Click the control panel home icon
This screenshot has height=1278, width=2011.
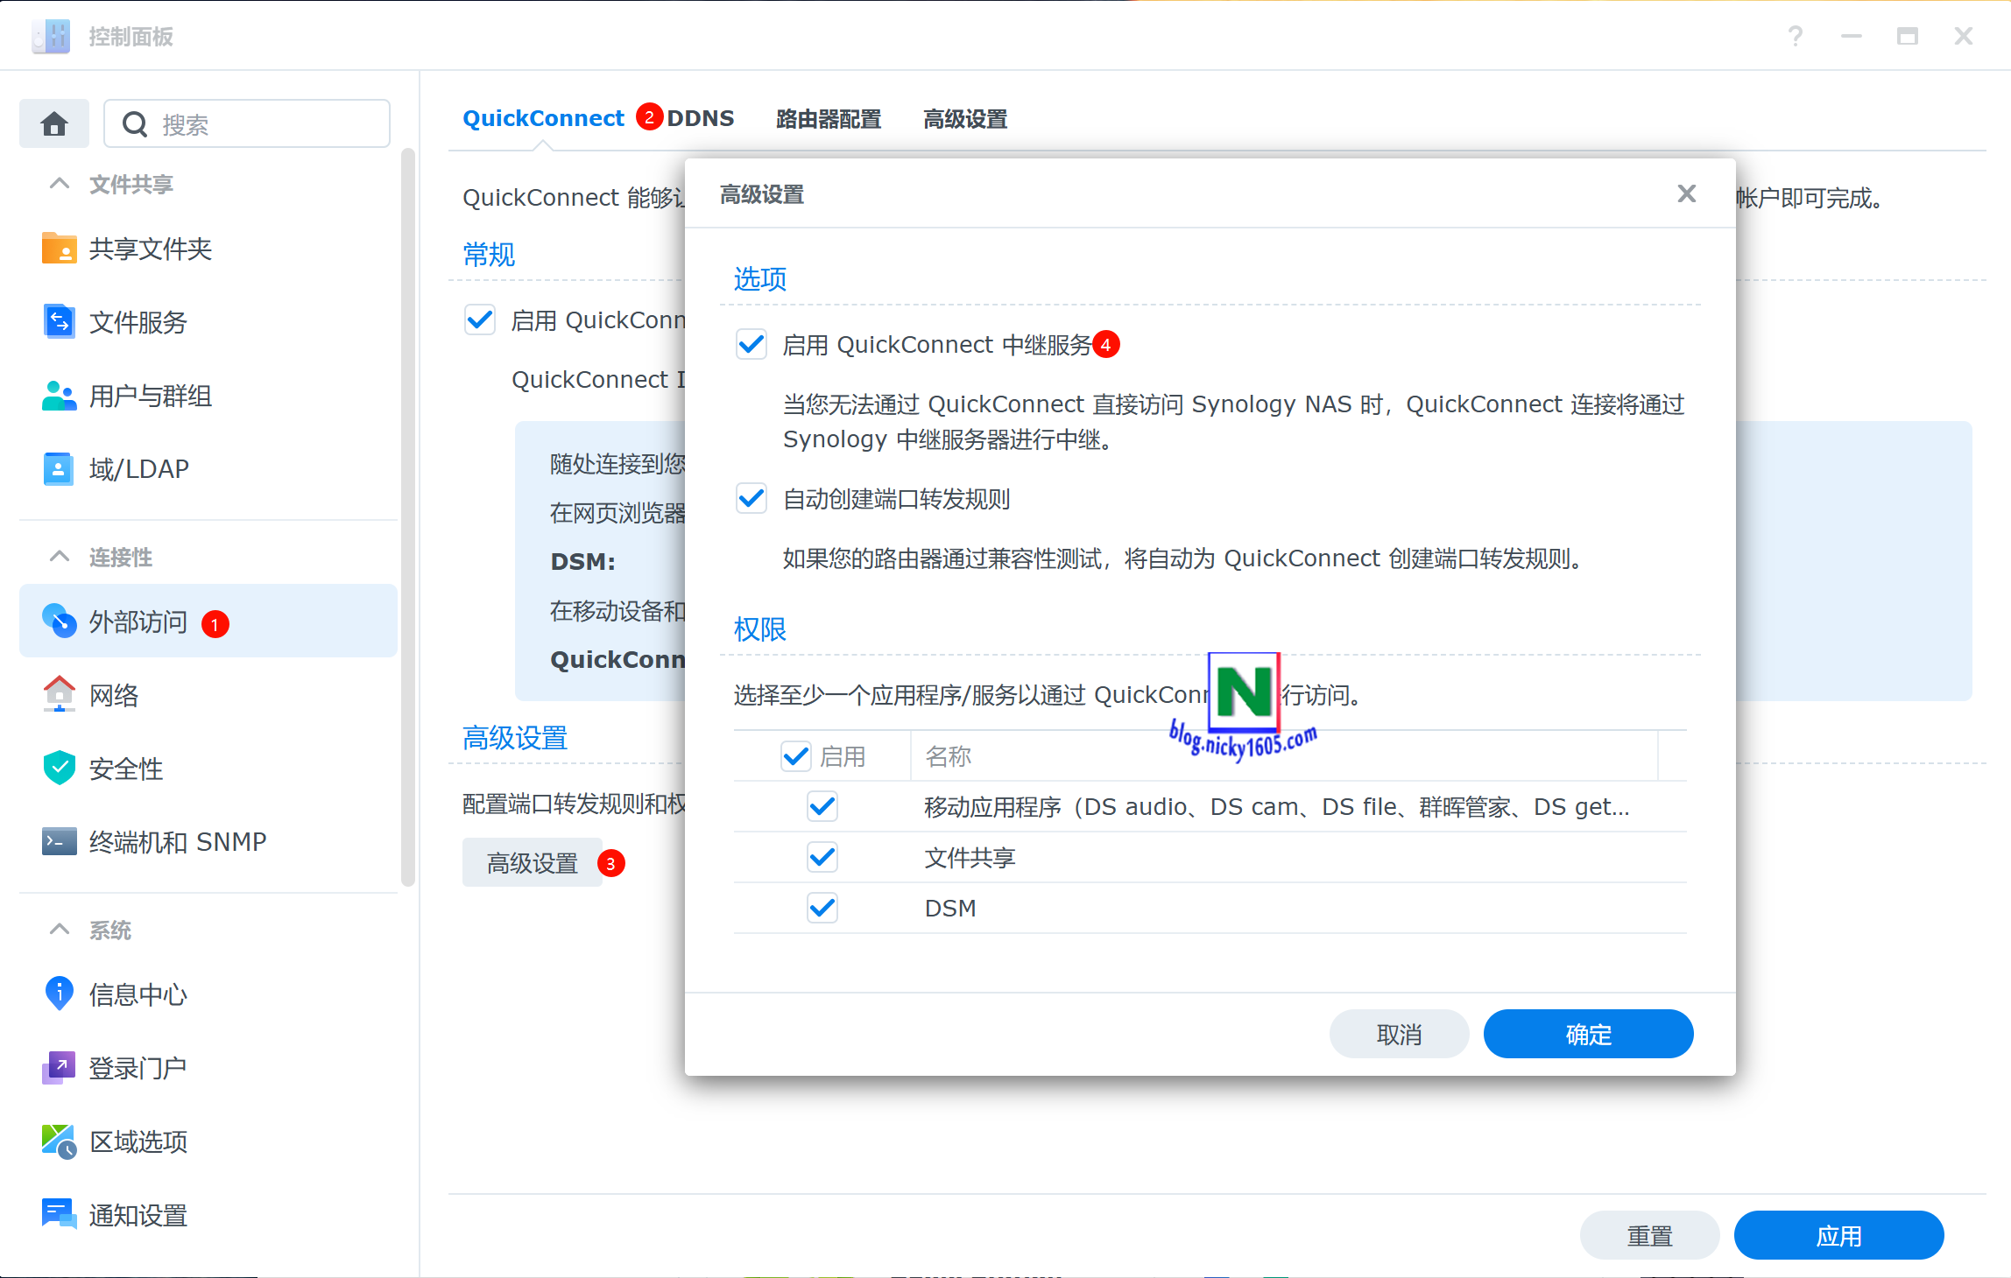[53, 123]
